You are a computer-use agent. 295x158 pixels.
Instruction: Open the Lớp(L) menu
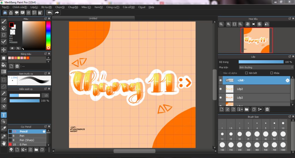point(34,7)
